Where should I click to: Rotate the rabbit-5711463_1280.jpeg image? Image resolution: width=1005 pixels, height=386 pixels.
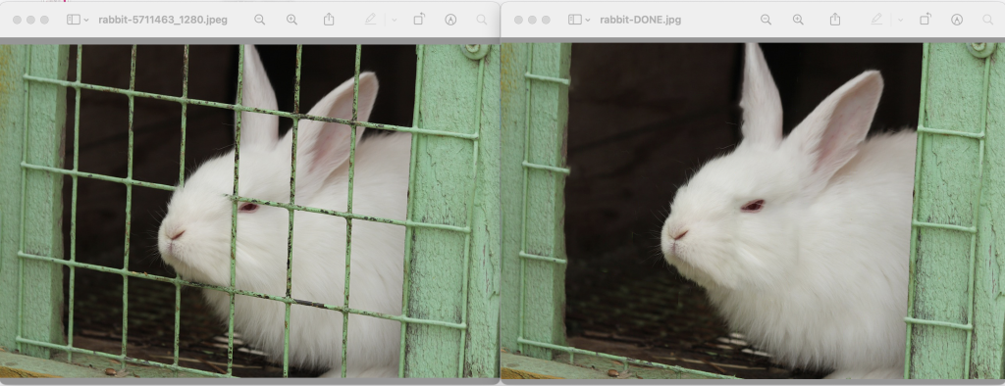(x=418, y=20)
